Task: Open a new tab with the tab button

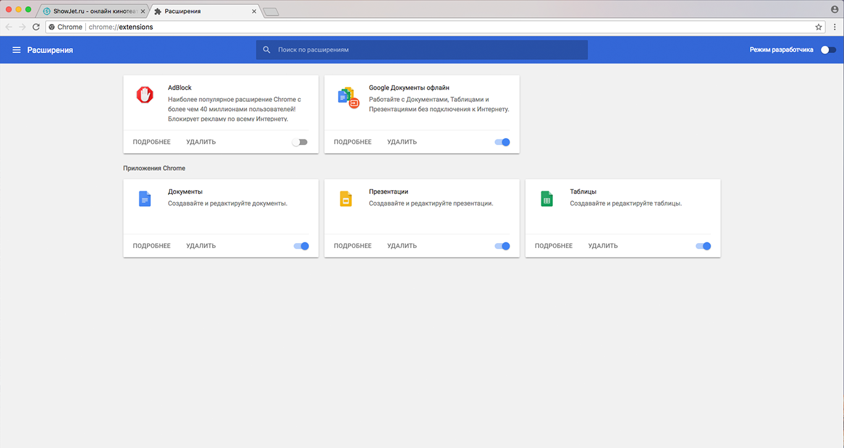Action: pyautogui.click(x=271, y=12)
